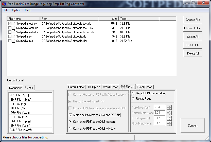The height and width of the screenshot is (142, 211).
Task: Select PNG File (*.png) format
Action: pos(30,121)
